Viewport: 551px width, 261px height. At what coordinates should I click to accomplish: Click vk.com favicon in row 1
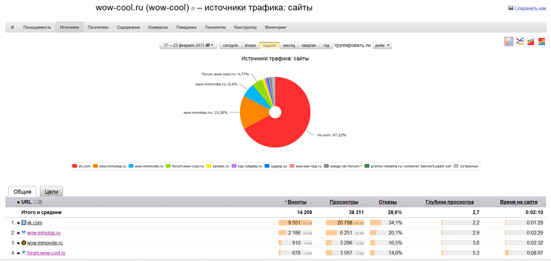pos(24,223)
